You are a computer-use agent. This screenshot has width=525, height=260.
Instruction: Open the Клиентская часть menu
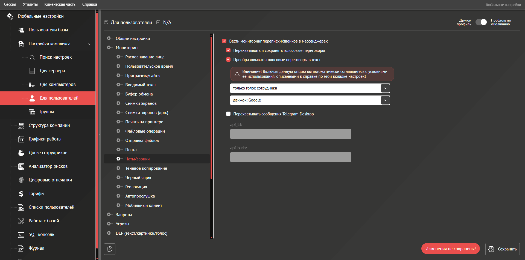pos(60,4)
